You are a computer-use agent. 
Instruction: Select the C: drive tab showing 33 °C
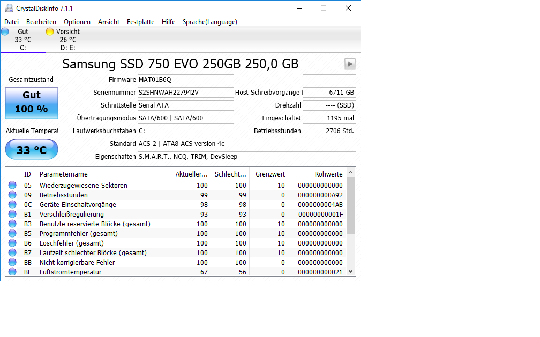(x=22, y=40)
